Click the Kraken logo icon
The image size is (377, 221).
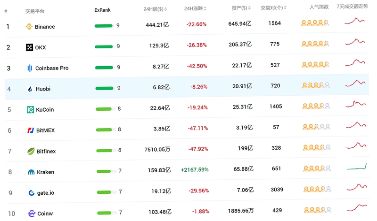click(31, 172)
